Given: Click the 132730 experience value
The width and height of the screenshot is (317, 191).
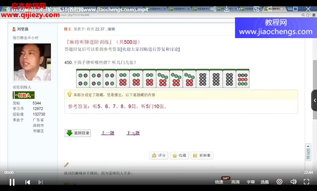Looking at the screenshot, I should [x=39, y=114].
